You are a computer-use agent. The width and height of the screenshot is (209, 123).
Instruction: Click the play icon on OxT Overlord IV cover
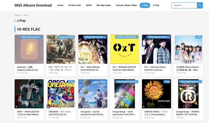[x=48, y=62]
